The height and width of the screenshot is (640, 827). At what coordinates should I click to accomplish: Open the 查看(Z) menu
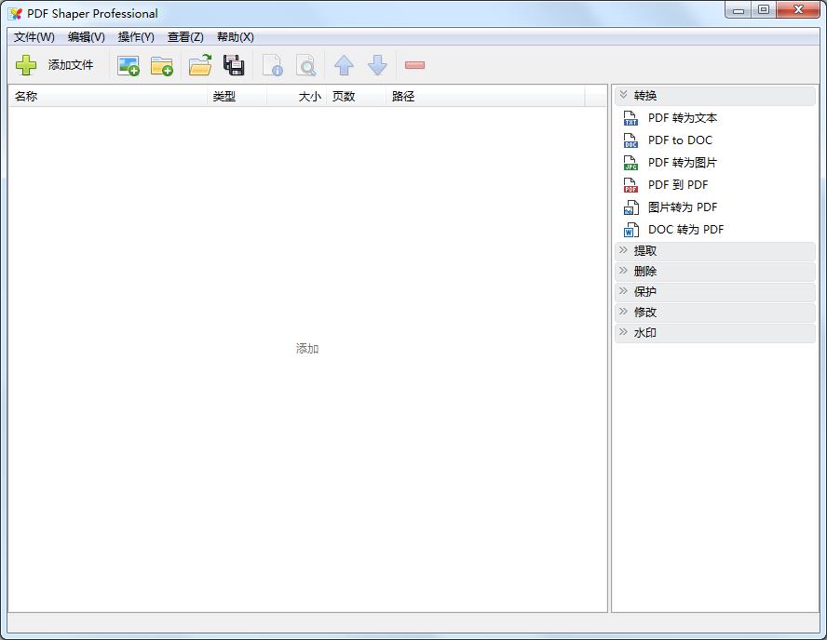click(185, 37)
